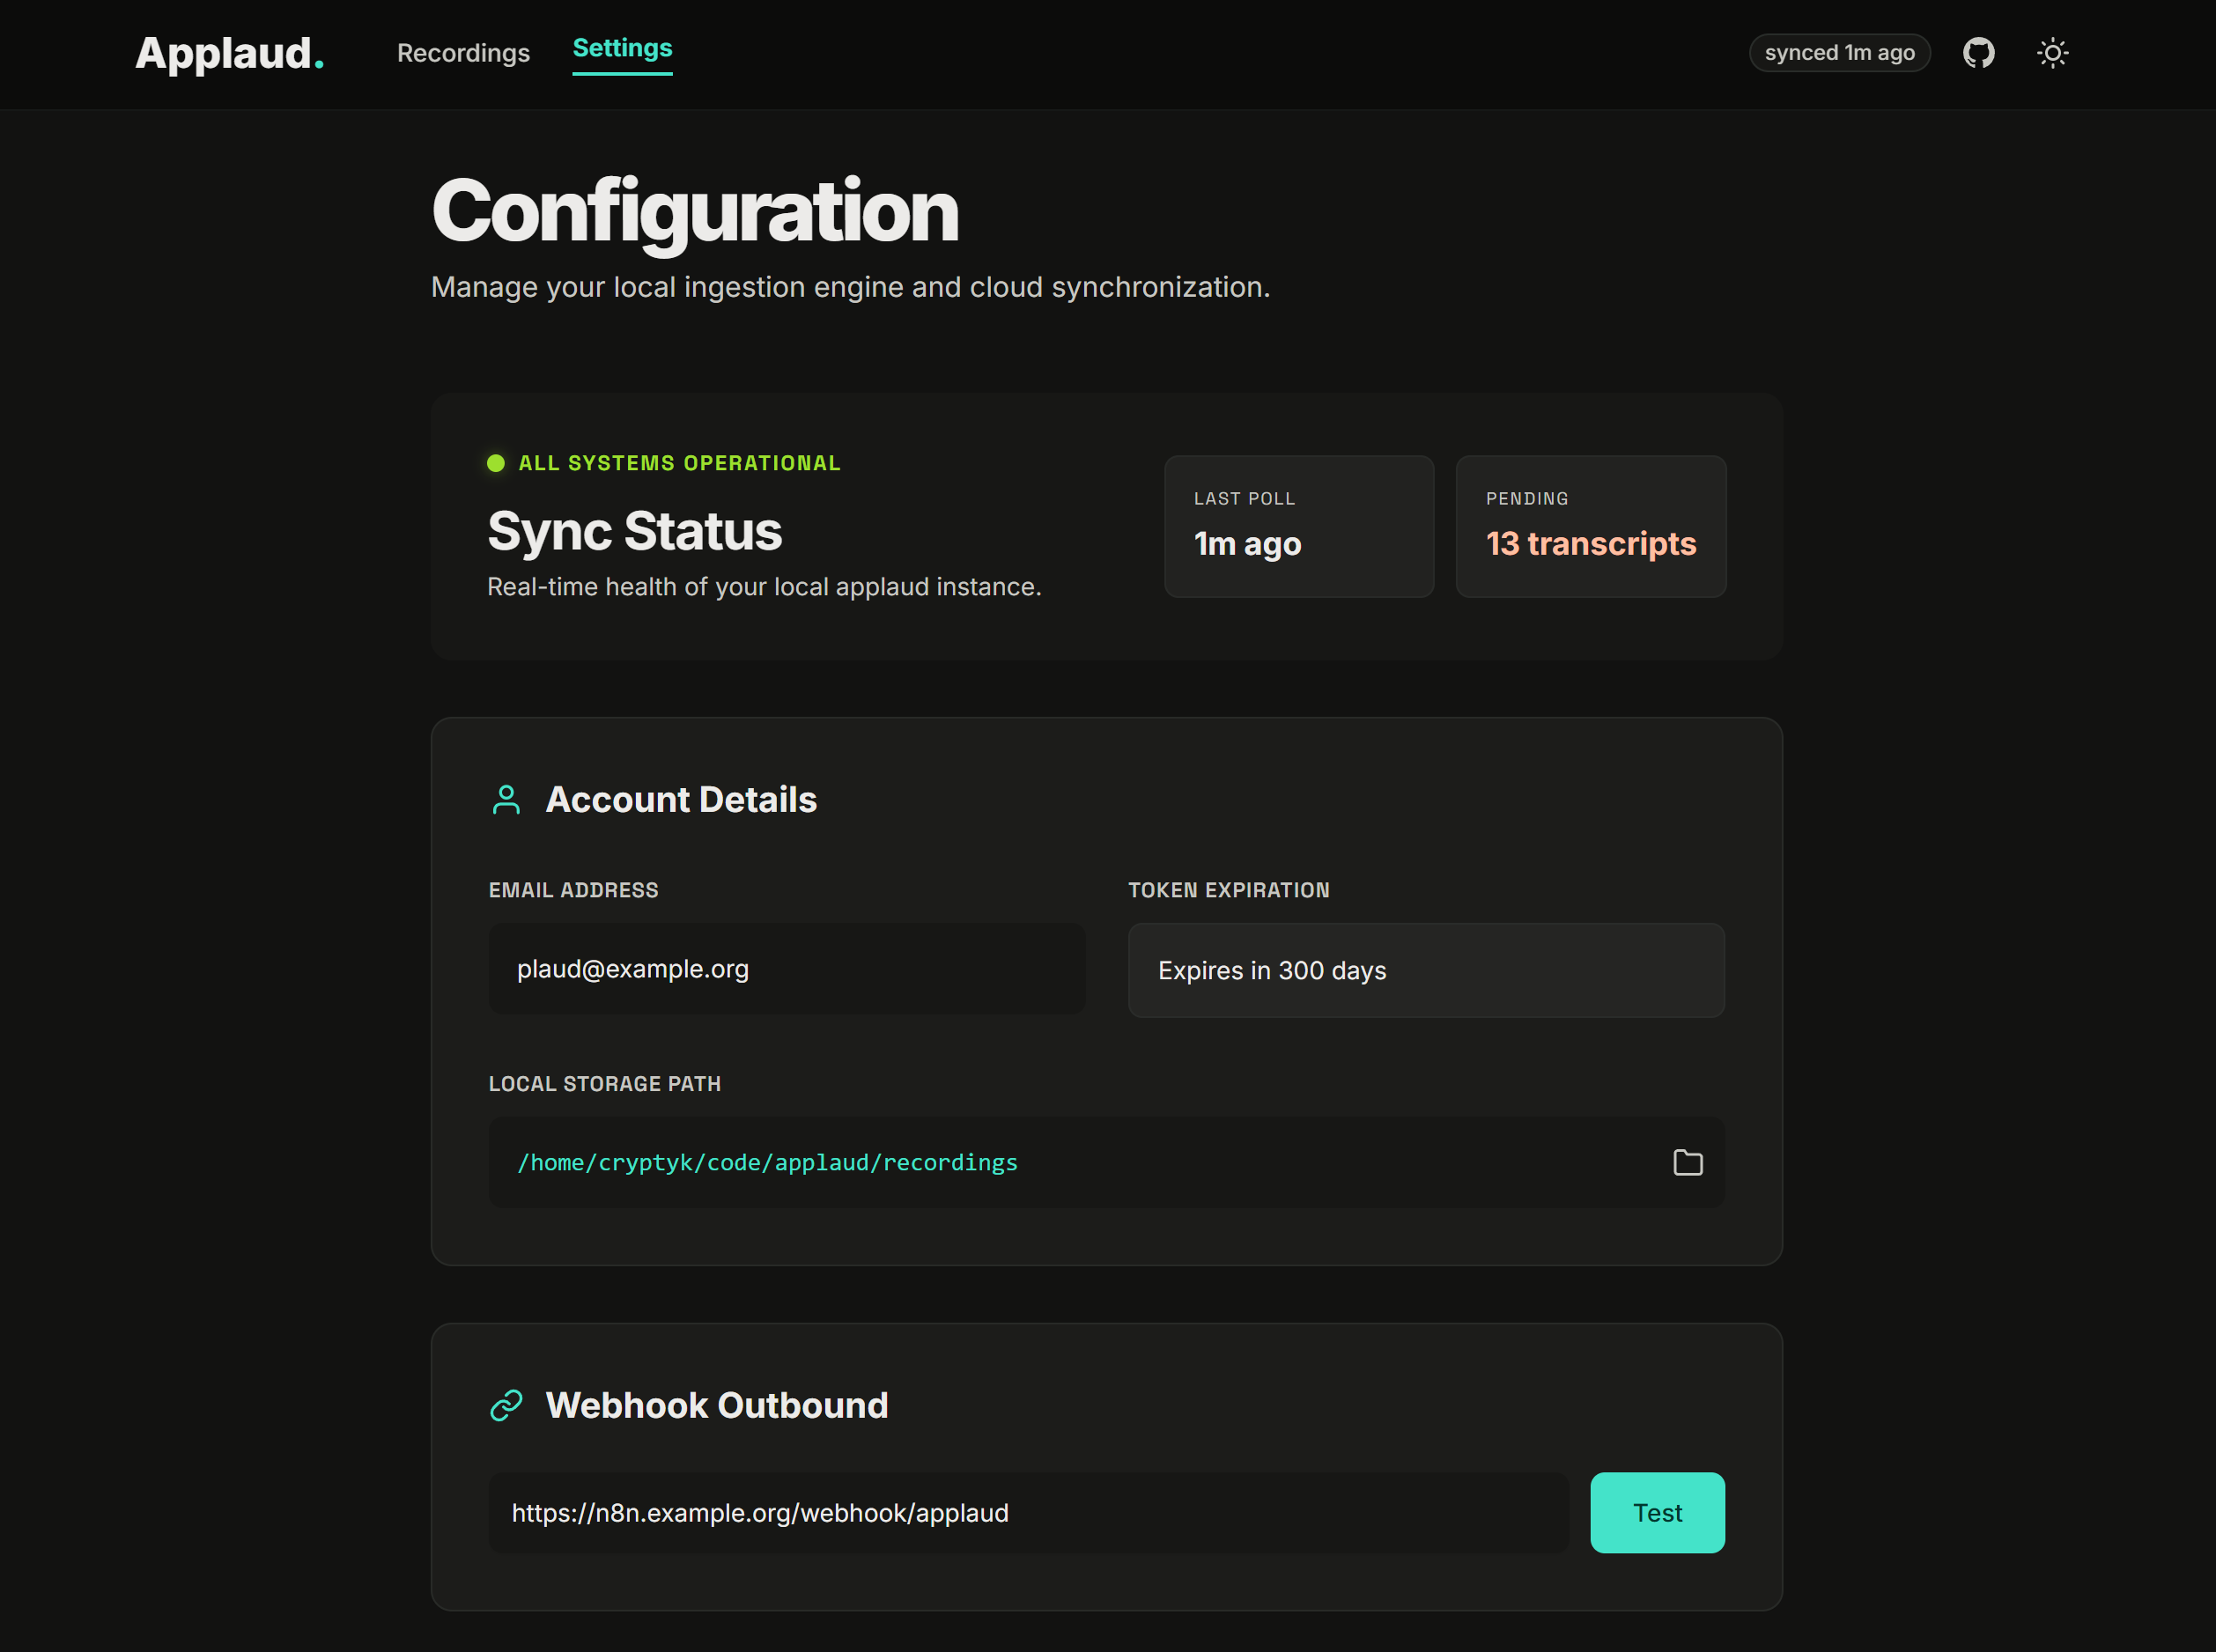The width and height of the screenshot is (2216, 1652).
Task: Click the Applaud logo
Action: click(x=229, y=53)
